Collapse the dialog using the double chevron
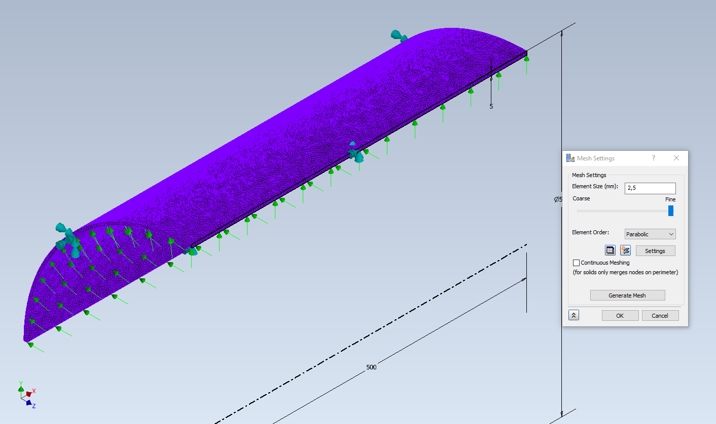 tap(574, 315)
